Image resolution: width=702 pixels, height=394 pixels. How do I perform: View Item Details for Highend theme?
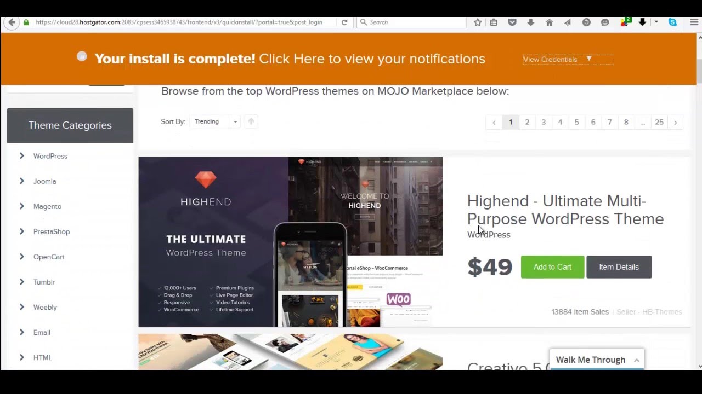click(x=619, y=267)
